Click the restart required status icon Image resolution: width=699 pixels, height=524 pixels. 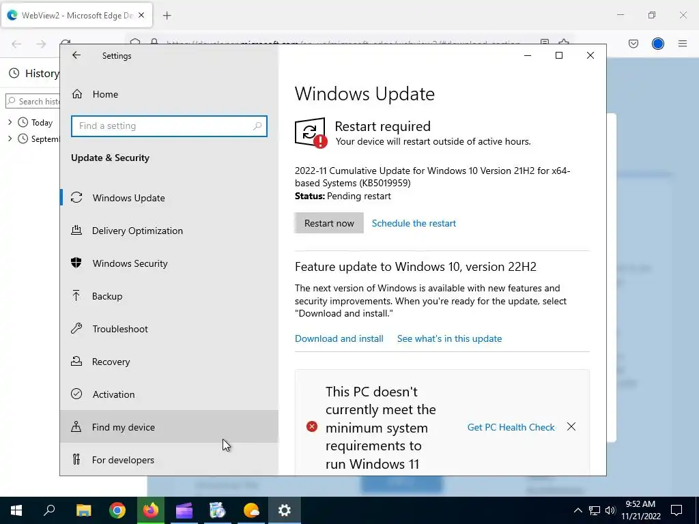click(311, 132)
